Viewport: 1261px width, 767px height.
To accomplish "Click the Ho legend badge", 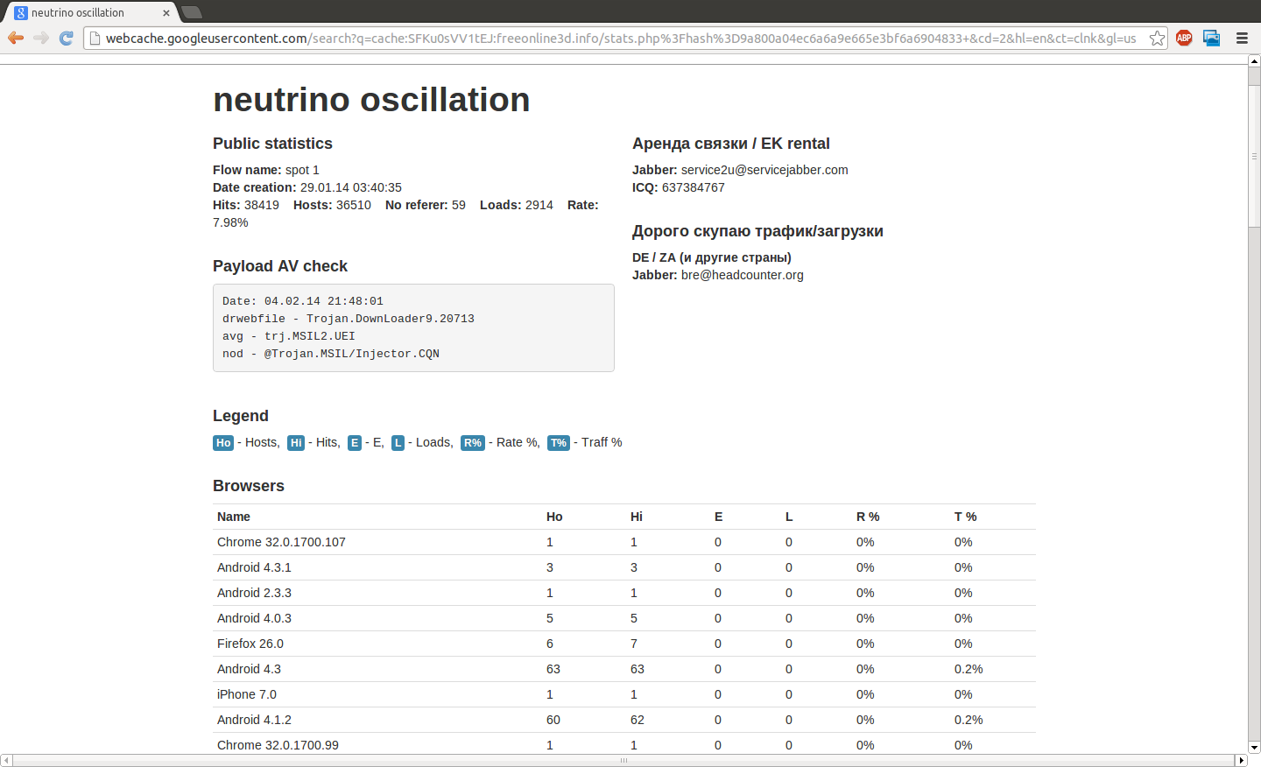I will pos(223,443).
